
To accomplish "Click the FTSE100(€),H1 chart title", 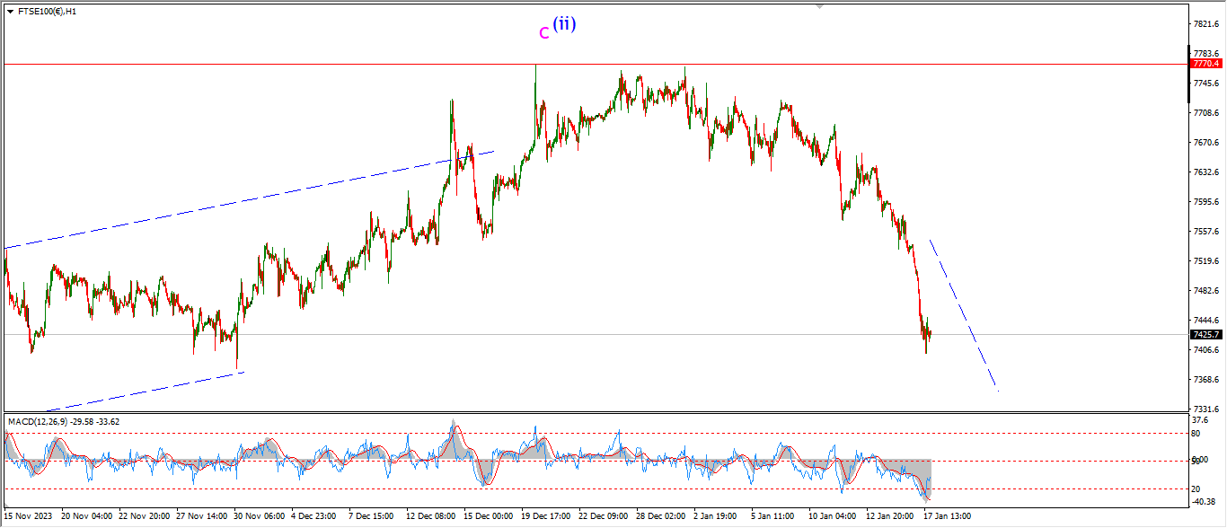I will [x=46, y=12].
